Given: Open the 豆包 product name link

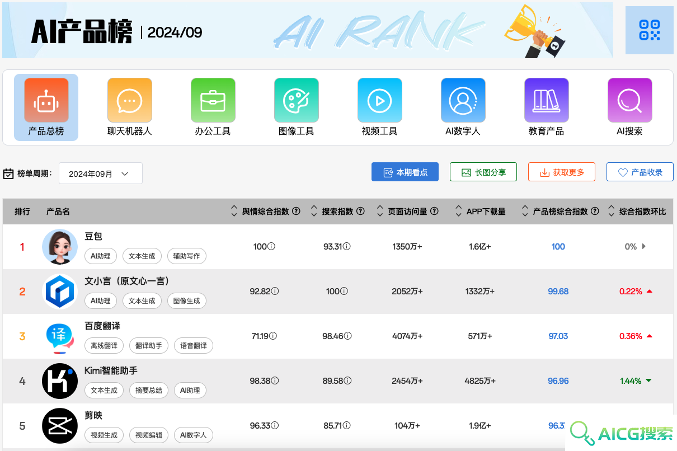Looking at the screenshot, I should [x=93, y=237].
